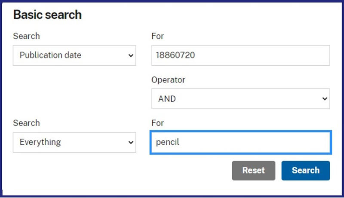The width and height of the screenshot is (344, 198).
Task: Click the chevron arrow beside Publication date
Action: pos(131,56)
